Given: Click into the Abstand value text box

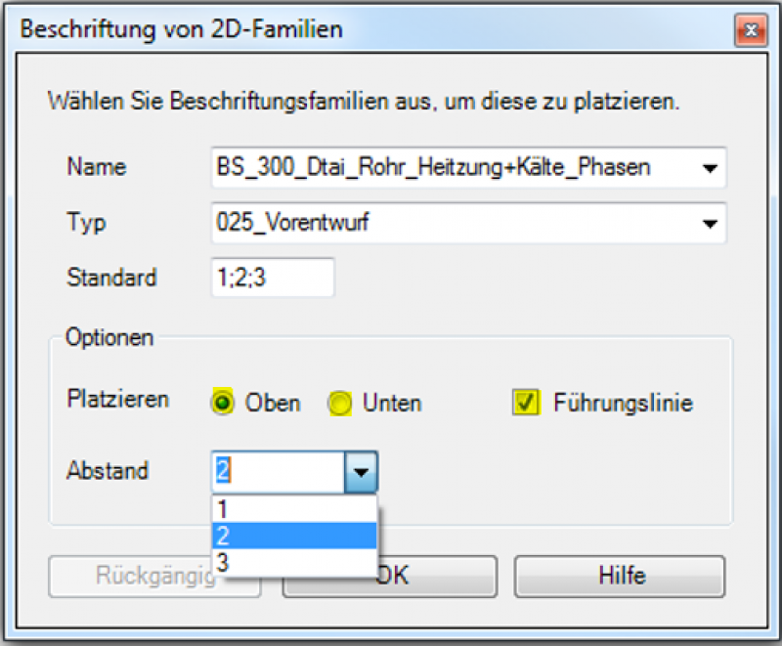Looking at the screenshot, I should [277, 472].
